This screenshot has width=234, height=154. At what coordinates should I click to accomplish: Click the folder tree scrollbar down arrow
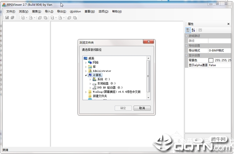[148, 98]
